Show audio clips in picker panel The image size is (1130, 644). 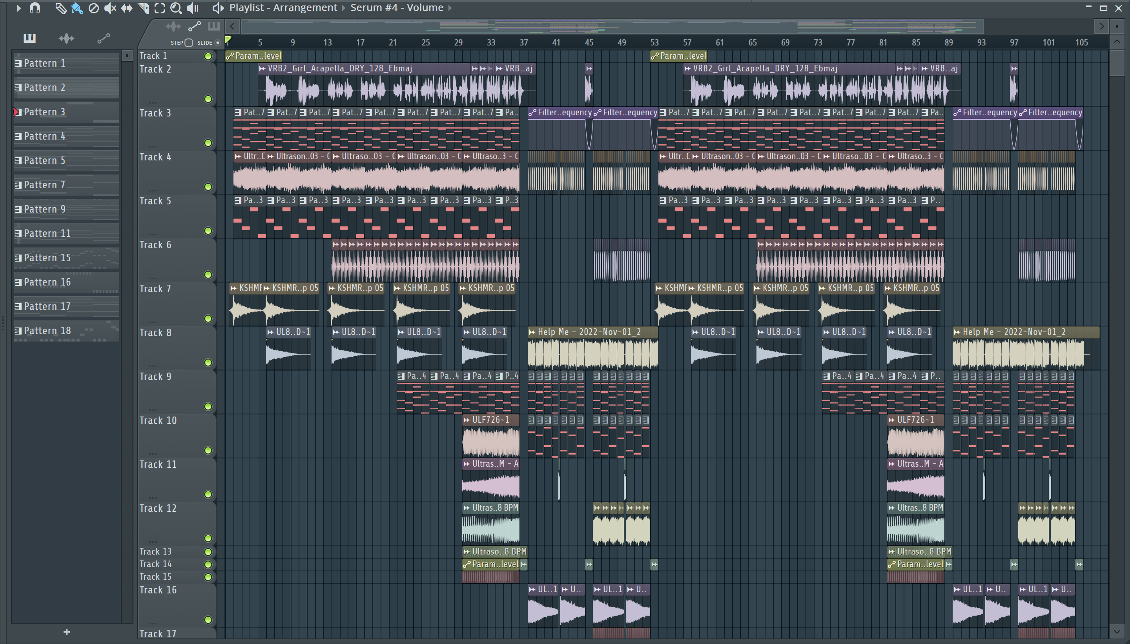(x=66, y=38)
